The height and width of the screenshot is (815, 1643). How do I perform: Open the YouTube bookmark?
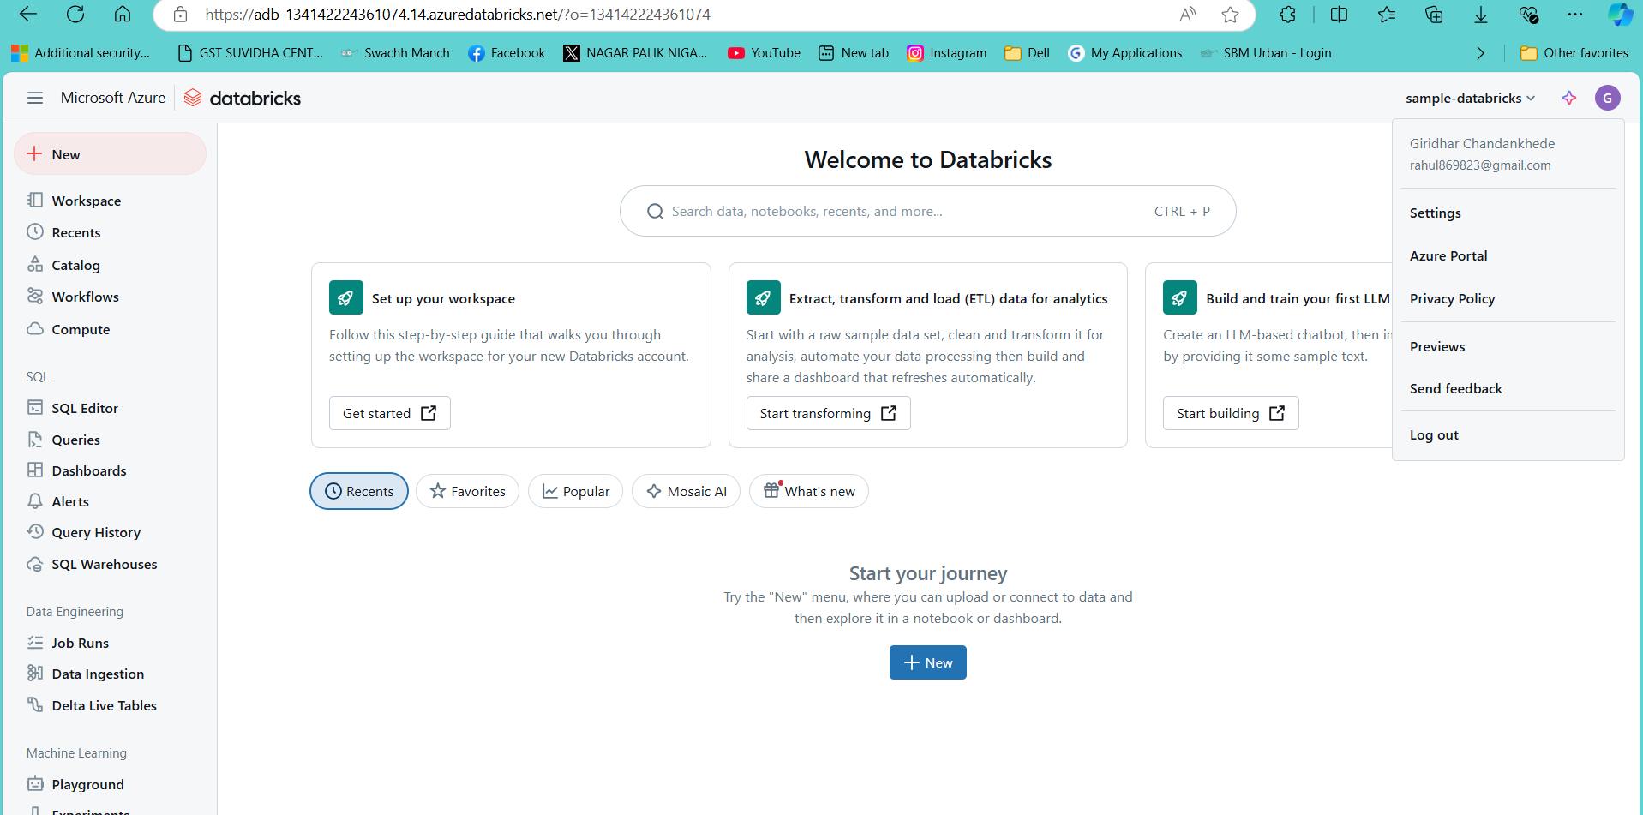point(764,53)
